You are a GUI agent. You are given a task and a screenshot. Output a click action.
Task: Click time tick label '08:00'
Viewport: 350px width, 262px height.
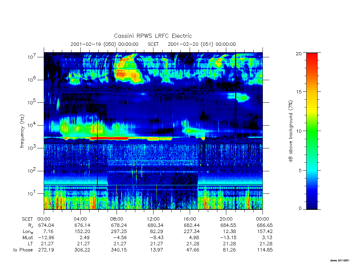pos(117,219)
